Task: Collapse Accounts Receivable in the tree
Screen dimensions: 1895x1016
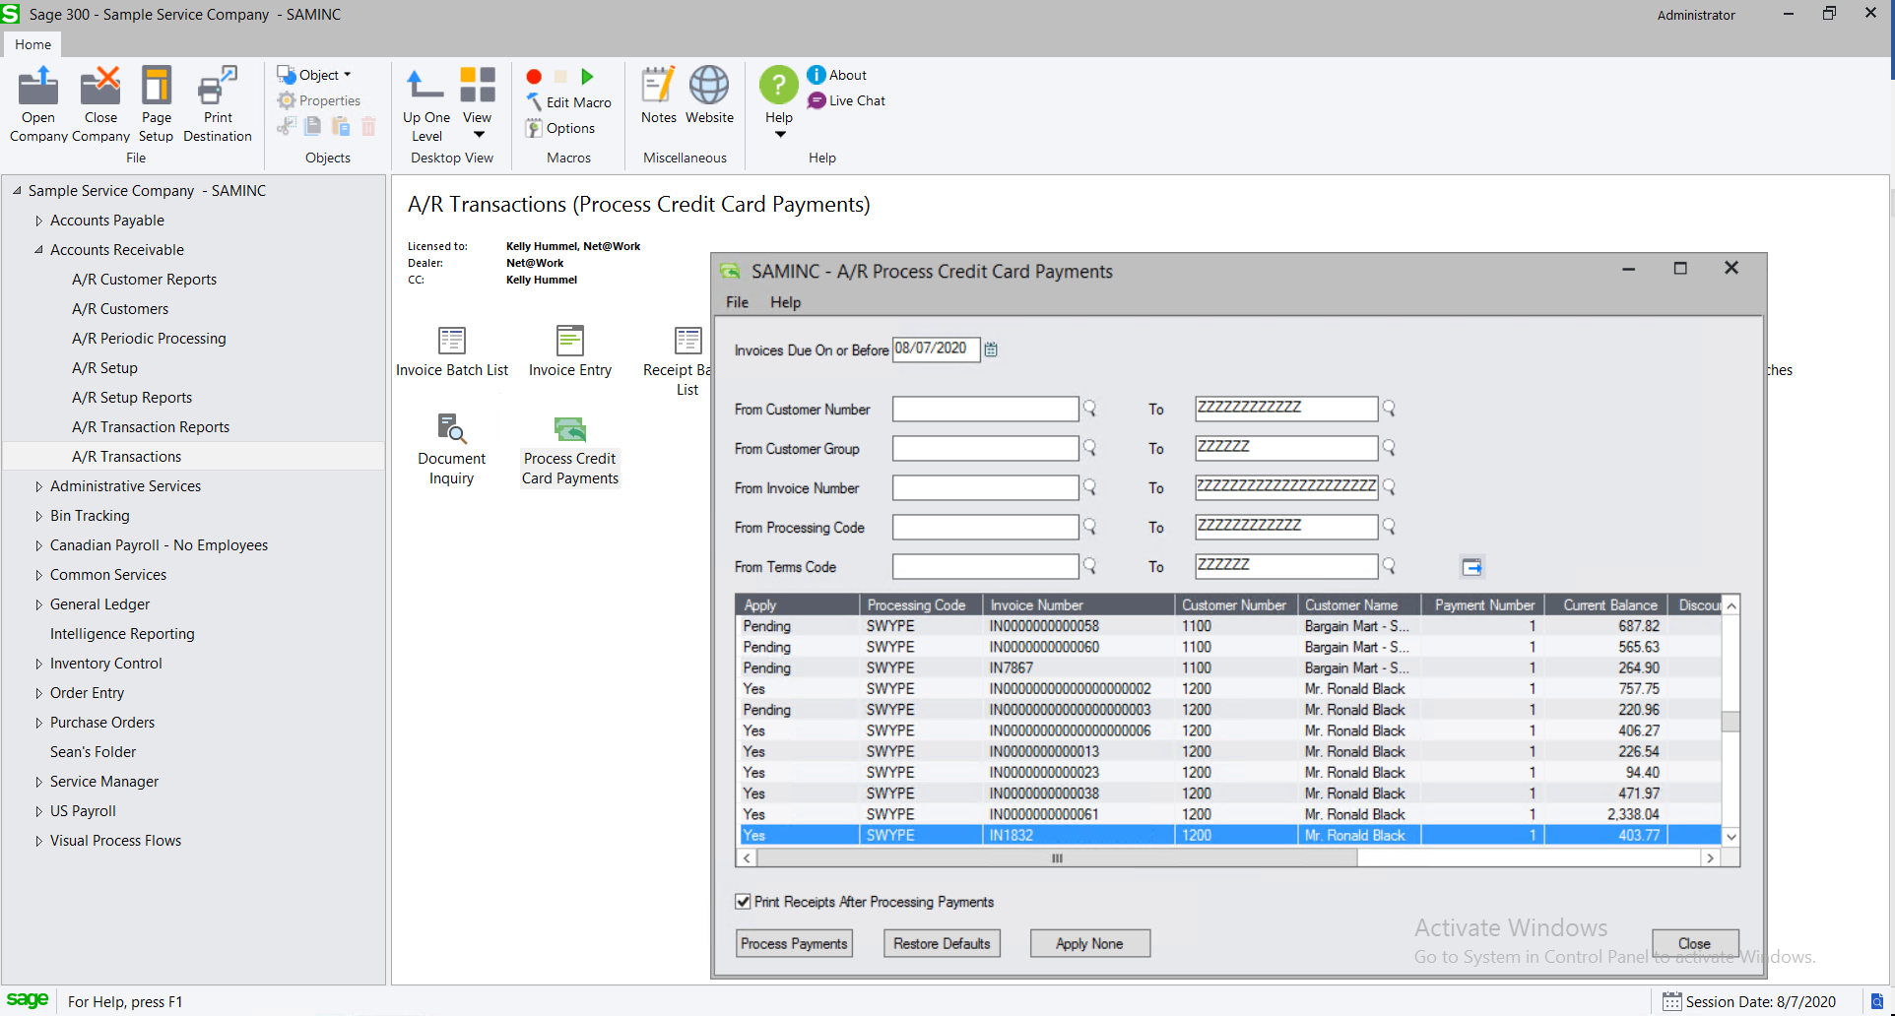Action: tap(38, 250)
